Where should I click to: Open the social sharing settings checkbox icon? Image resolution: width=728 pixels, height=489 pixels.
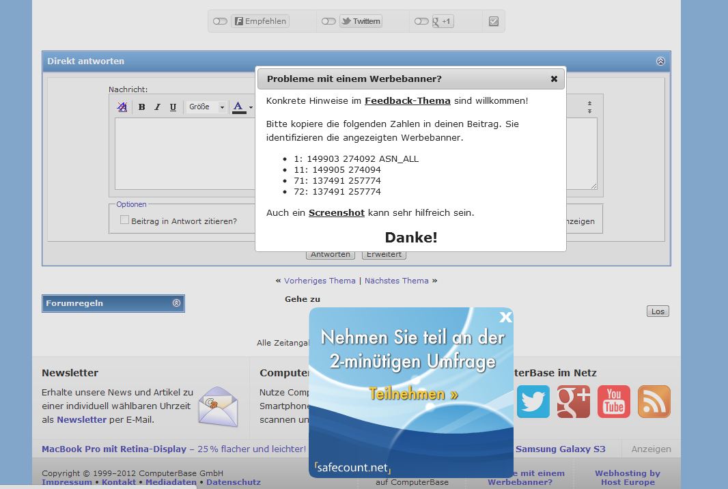[x=494, y=21]
